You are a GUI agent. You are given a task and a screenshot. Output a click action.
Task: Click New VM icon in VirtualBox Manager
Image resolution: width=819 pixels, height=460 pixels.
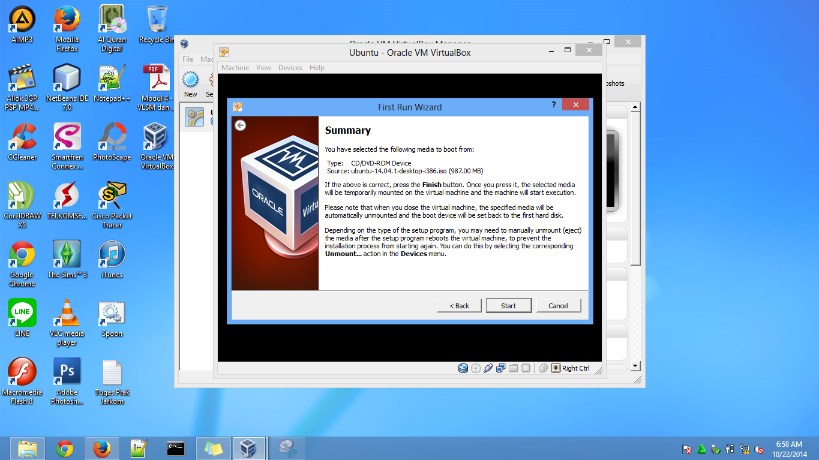coord(190,85)
